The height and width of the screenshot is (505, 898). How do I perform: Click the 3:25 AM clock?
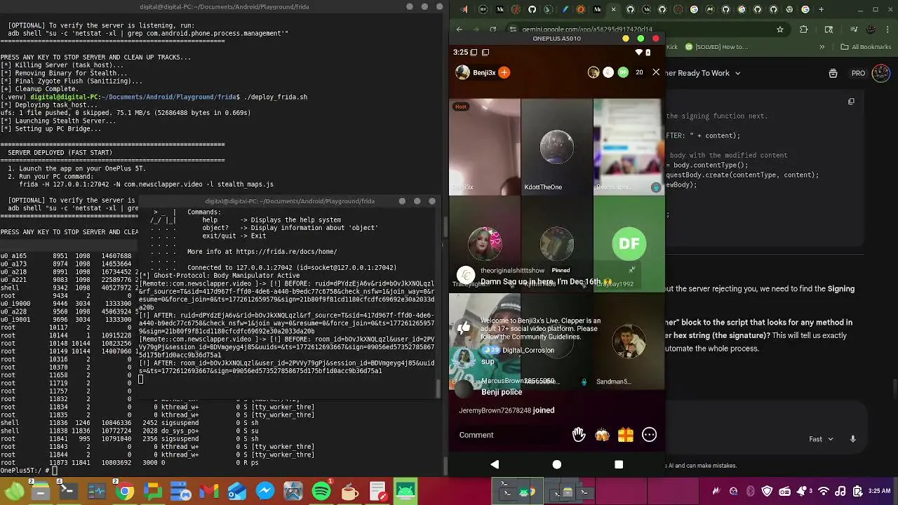(879, 492)
